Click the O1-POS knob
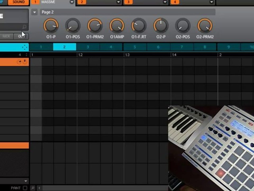This screenshot has height=191, width=254. (73, 26)
